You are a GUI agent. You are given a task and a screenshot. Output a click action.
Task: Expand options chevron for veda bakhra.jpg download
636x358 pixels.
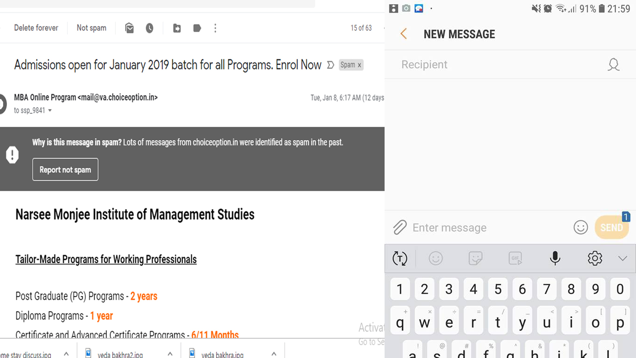tap(274, 354)
